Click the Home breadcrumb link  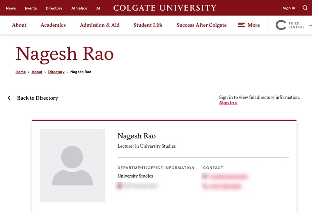pyautogui.click(x=21, y=72)
